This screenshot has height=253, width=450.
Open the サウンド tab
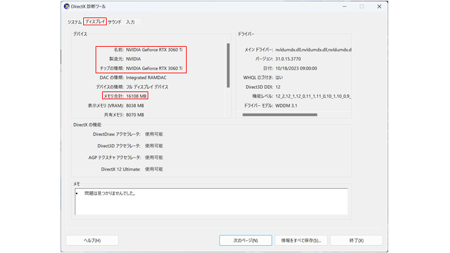click(115, 22)
